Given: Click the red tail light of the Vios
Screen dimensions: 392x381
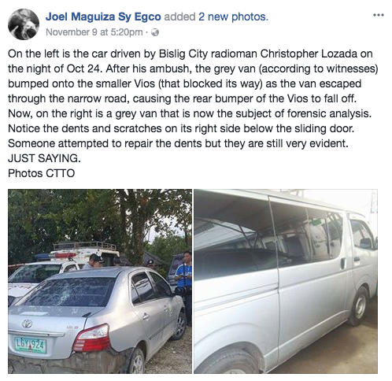Looking at the screenshot, I should point(92,338).
